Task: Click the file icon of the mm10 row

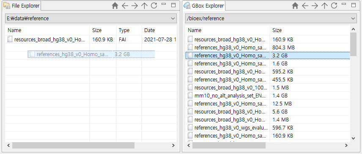Action: (190, 95)
